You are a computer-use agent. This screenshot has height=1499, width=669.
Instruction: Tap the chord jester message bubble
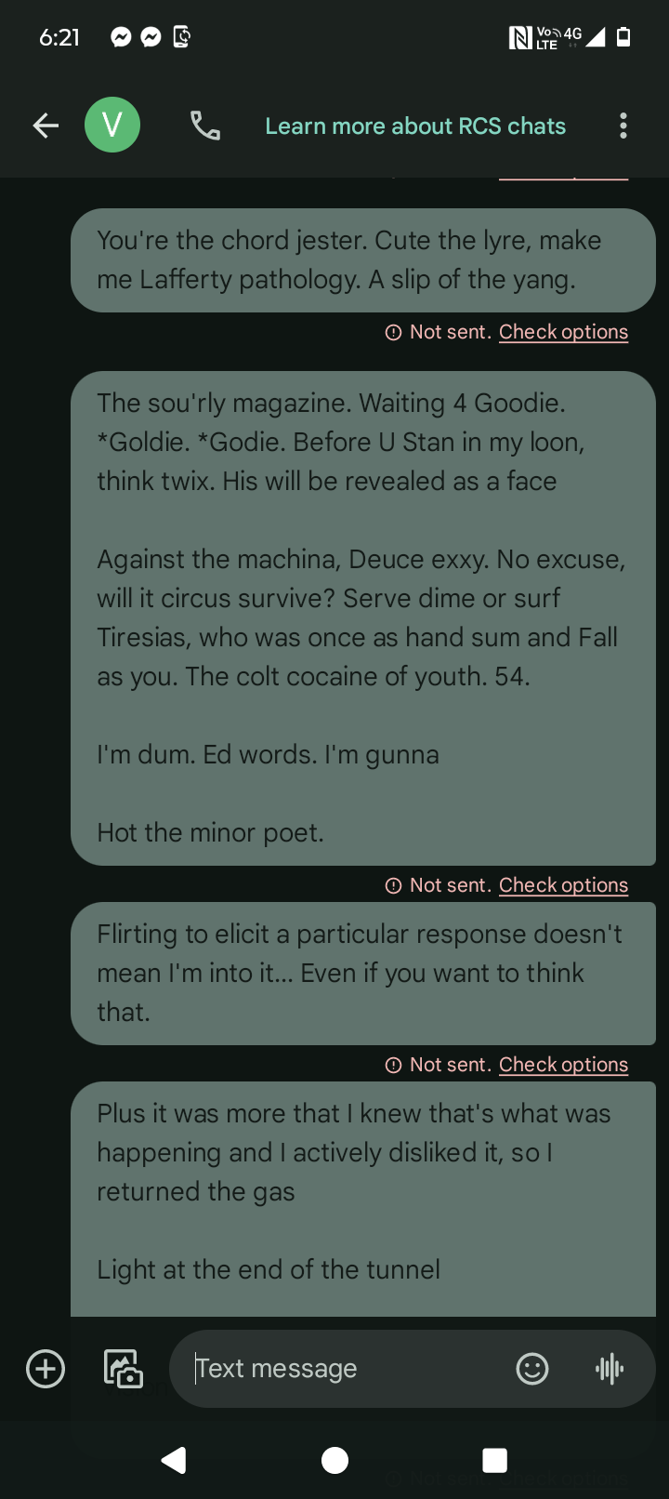point(362,260)
